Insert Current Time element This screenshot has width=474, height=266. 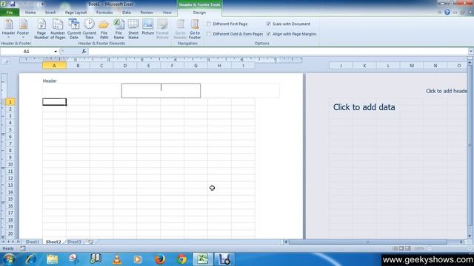point(89,29)
